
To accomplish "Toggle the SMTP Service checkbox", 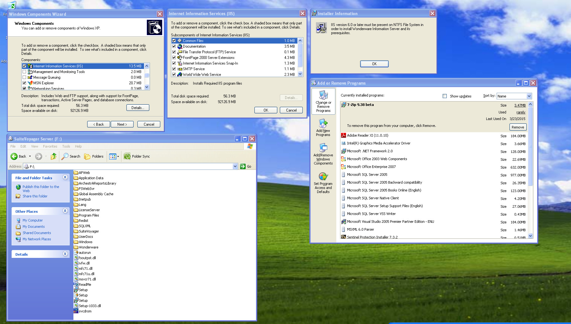I will click(x=174, y=69).
